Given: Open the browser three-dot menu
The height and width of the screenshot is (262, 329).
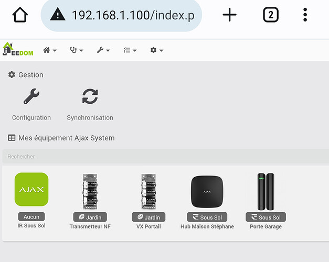Looking at the screenshot, I should [x=305, y=15].
